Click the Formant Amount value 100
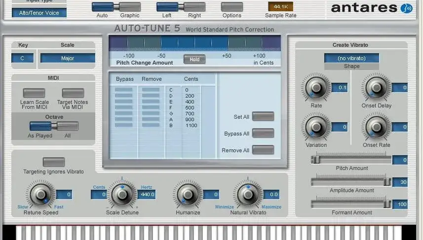 point(400,204)
